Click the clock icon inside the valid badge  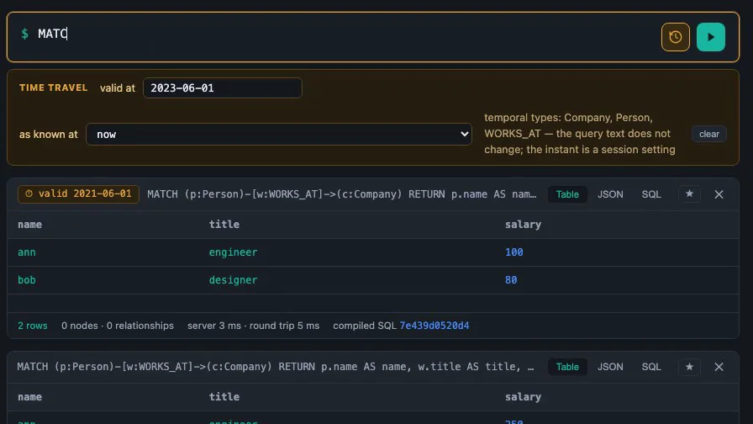click(x=29, y=193)
